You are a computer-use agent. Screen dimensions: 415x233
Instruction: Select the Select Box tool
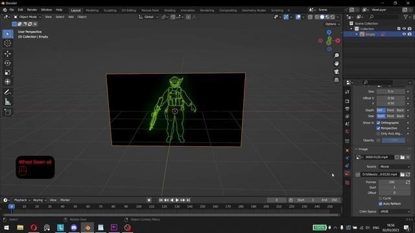point(8,34)
